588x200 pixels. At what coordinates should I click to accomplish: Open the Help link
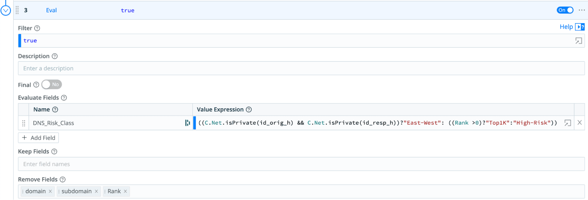coord(566,27)
